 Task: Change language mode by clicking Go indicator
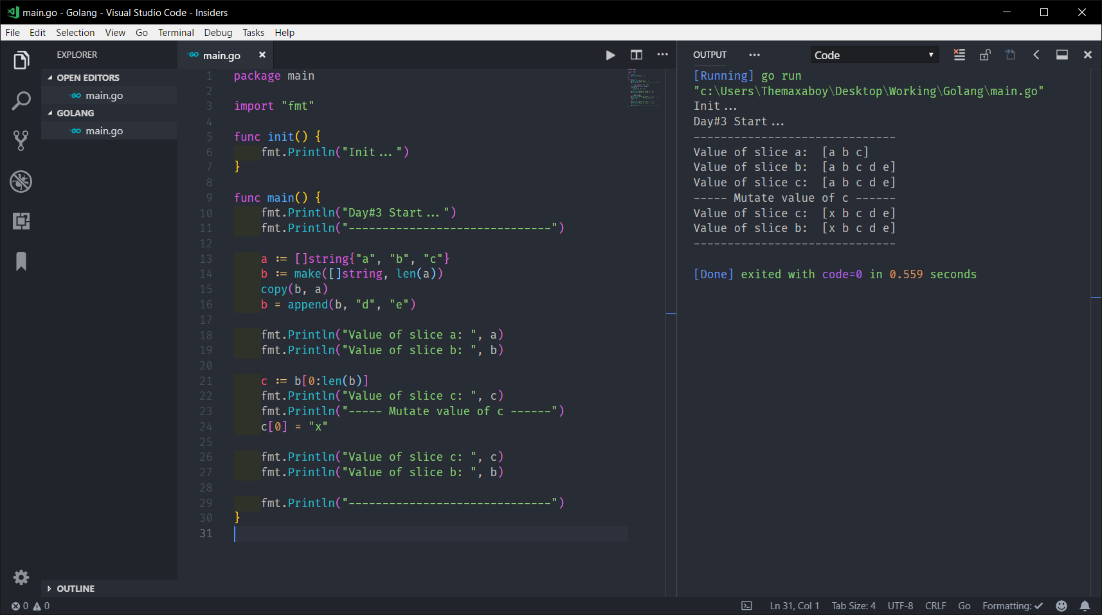tap(964, 605)
